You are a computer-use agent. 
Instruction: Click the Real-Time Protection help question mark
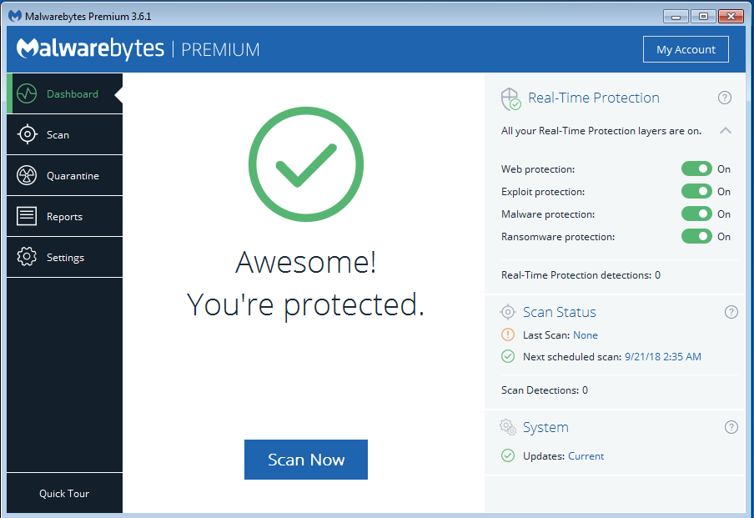point(724,98)
